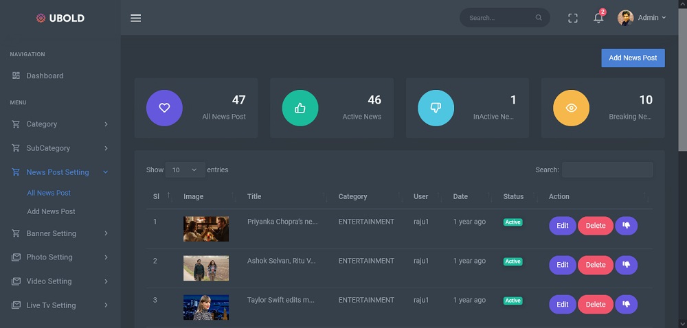Collapse the News Post Setting menu
This screenshot has height=328, width=687.
(106, 172)
